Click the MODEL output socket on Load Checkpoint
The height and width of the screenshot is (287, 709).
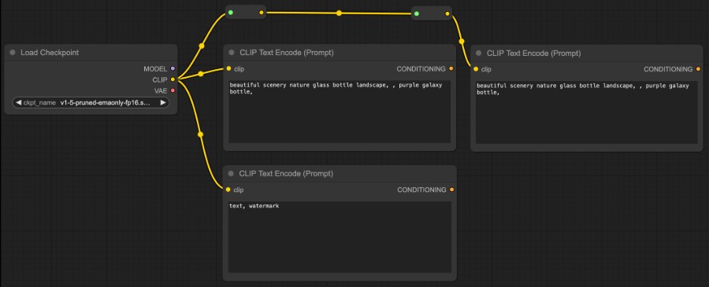(173, 68)
